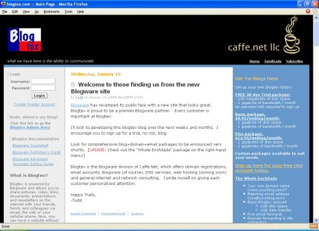Click the Syndicate navigation link
The width and height of the screenshot is (319, 231).
coord(273,61)
